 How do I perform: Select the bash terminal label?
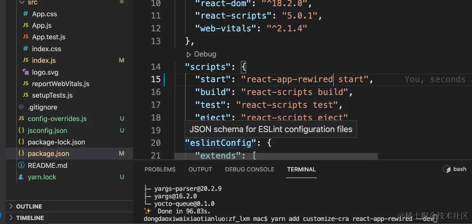tap(460, 169)
